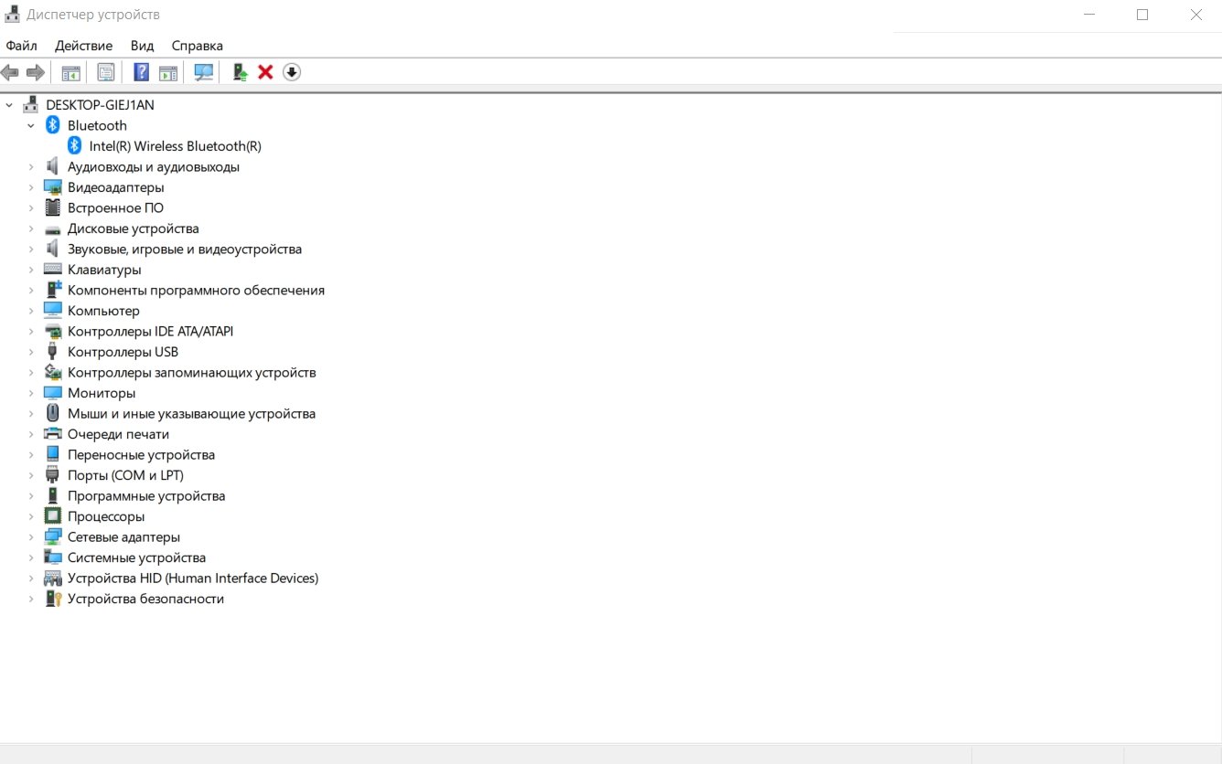Collapse the DESKTOP-GIEJ1AN root node
Screen dimensions: 1222x764
(10, 105)
